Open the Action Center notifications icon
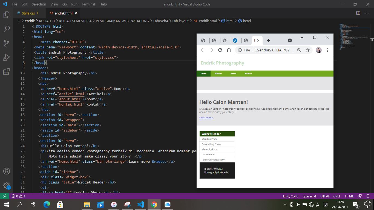The image size is (374, 210). pyautogui.click(x=356, y=205)
